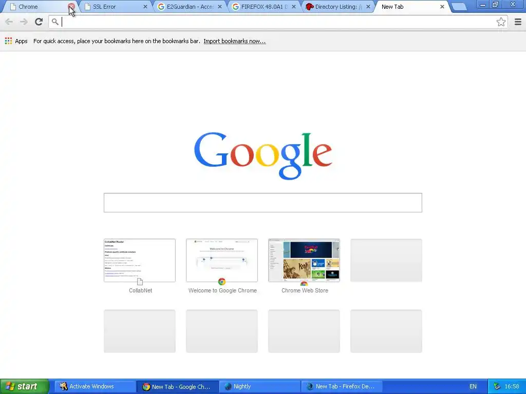Click the Google search box
526x394 pixels.
262,202
